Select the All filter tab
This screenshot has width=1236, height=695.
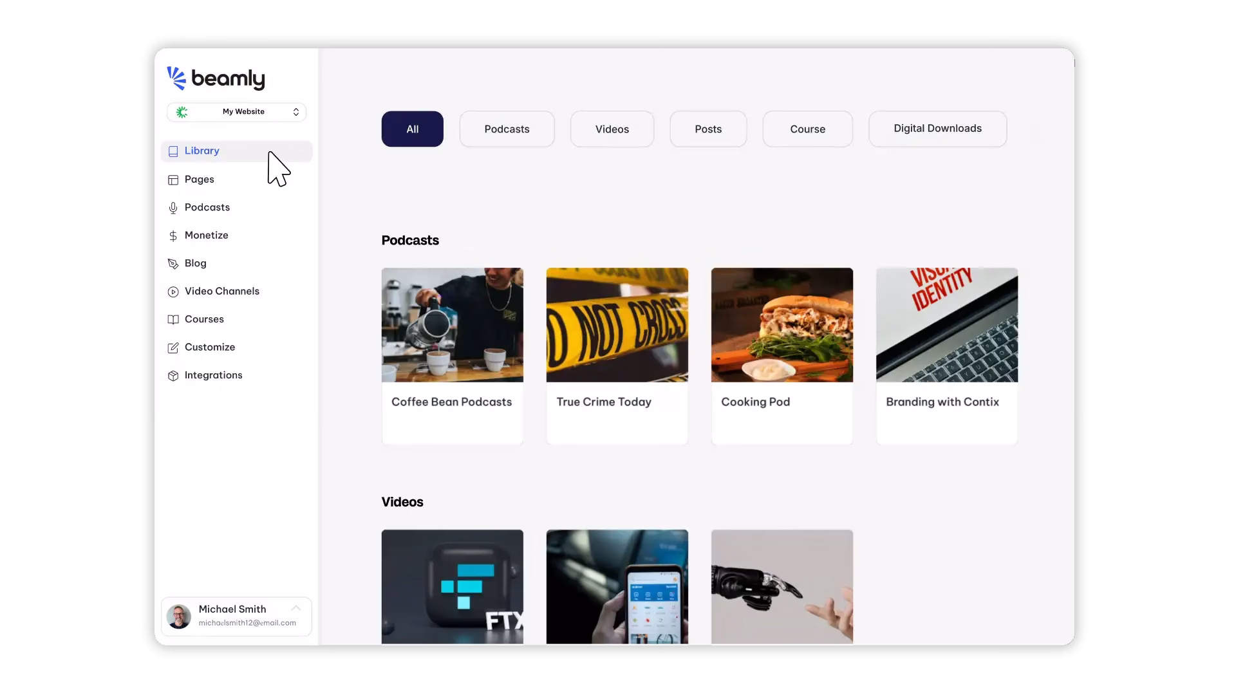(x=412, y=129)
